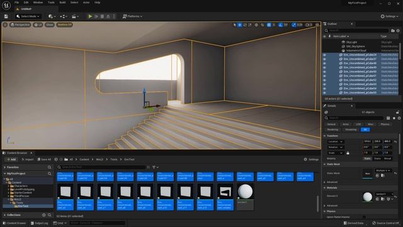The width and height of the screenshot is (403, 227).
Task: Click the Play button in the toolbar
Action: pyautogui.click(x=90, y=16)
